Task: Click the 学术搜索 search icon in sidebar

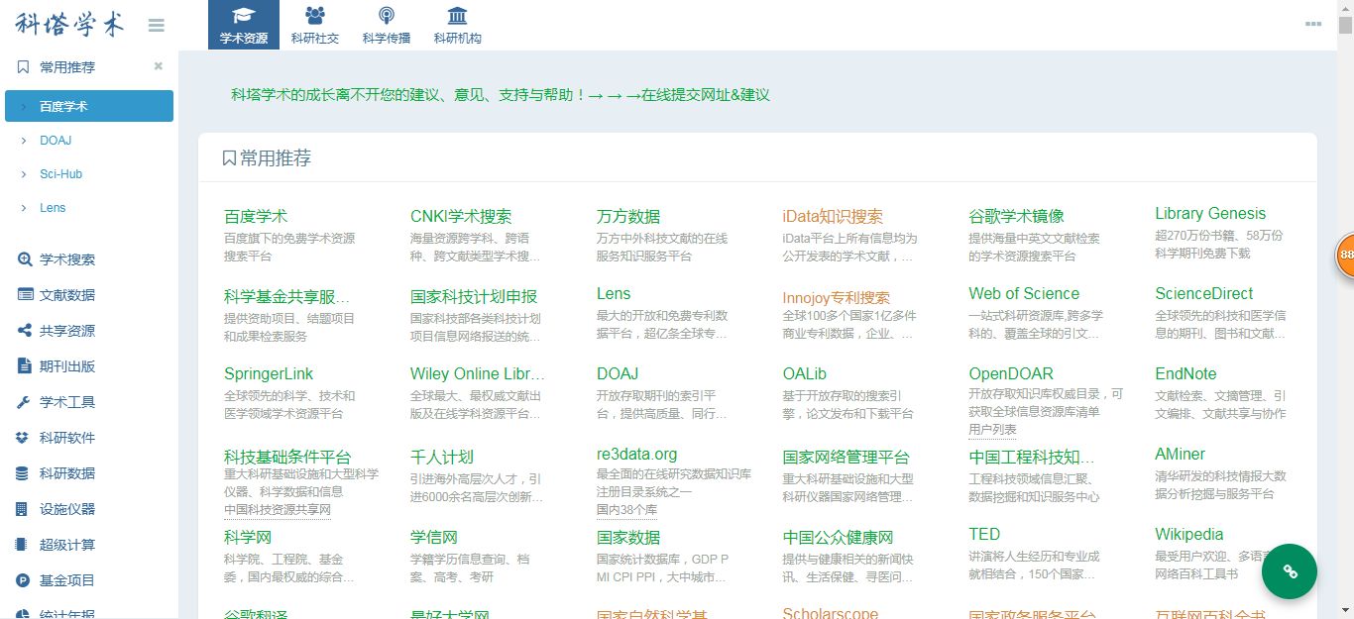Action: (25, 259)
